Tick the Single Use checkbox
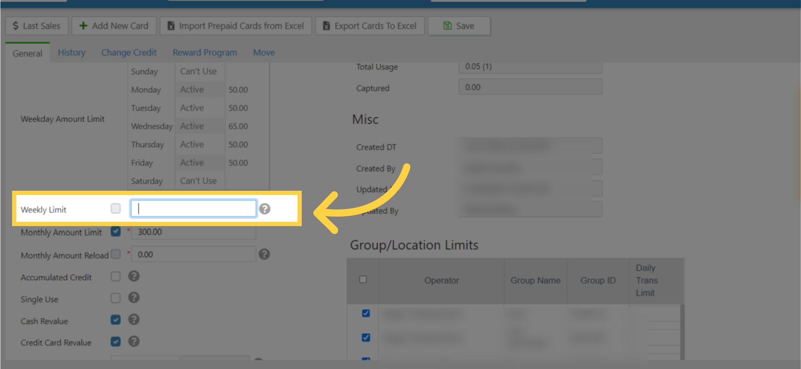801x369 pixels. pyautogui.click(x=115, y=298)
